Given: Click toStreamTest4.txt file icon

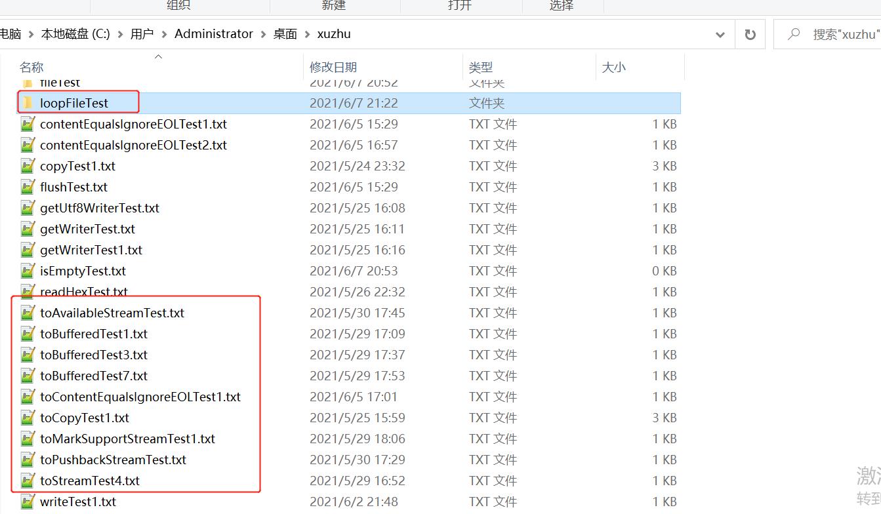Looking at the screenshot, I should [x=28, y=481].
